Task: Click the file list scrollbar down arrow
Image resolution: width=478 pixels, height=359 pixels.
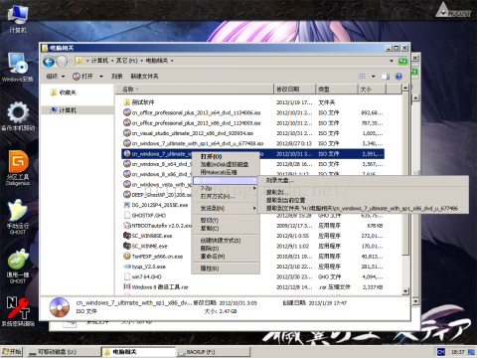Action: (405, 291)
